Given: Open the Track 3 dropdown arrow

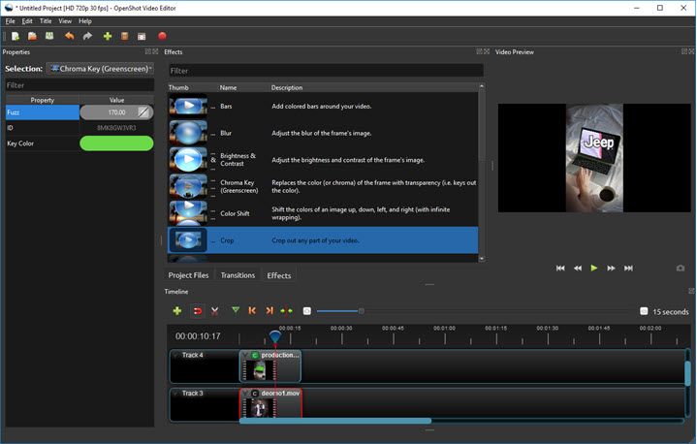Looking at the screenshot, I should pos(175,394).
